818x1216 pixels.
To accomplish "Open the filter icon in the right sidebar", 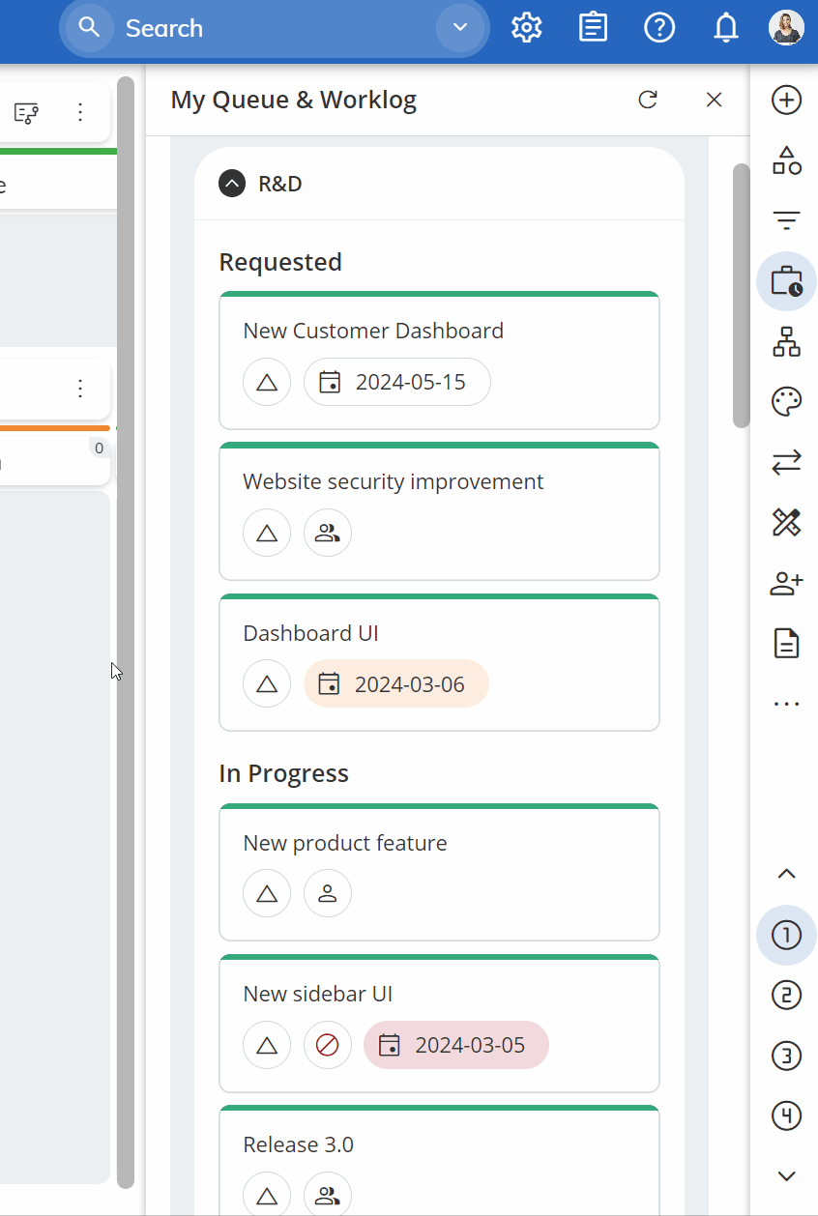I will pyautogui.click(x=786, y=220).
